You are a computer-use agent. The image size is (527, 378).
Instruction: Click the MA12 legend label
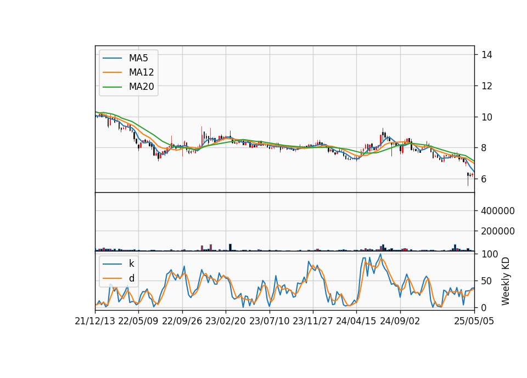tap(142, 72)
